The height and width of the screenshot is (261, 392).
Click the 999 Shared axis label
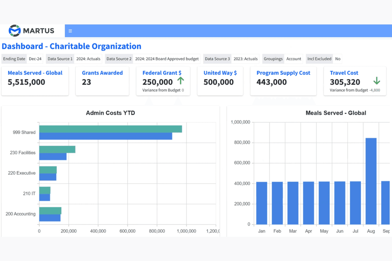[x=24, y=132]
